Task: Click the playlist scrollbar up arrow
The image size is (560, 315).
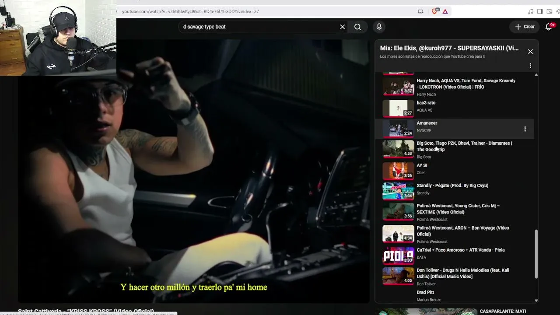Action: [536, 75]
